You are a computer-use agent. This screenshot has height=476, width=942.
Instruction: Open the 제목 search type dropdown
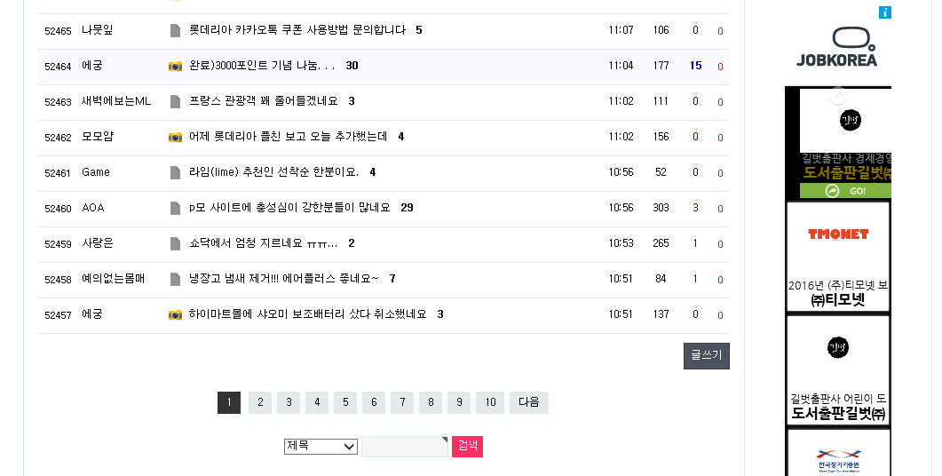click(321, 446)
